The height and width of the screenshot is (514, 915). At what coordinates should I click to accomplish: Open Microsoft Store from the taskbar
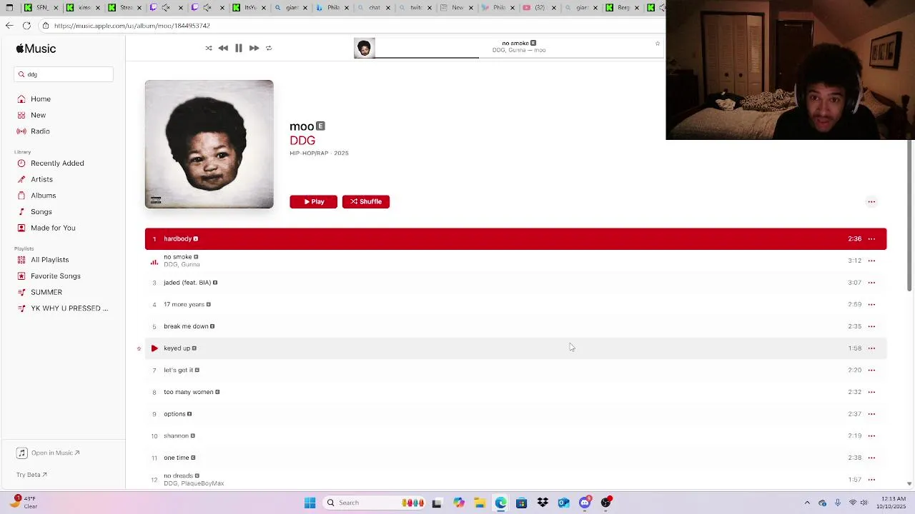[521, 503]
